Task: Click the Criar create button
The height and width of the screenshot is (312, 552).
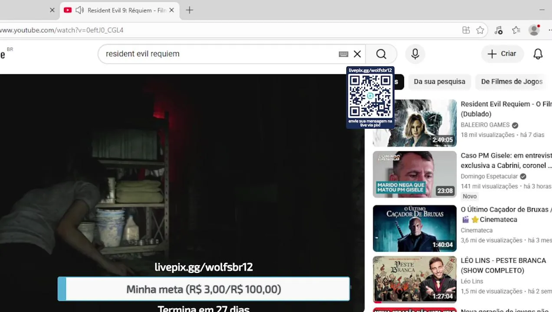Action: (x=502, y=54)
